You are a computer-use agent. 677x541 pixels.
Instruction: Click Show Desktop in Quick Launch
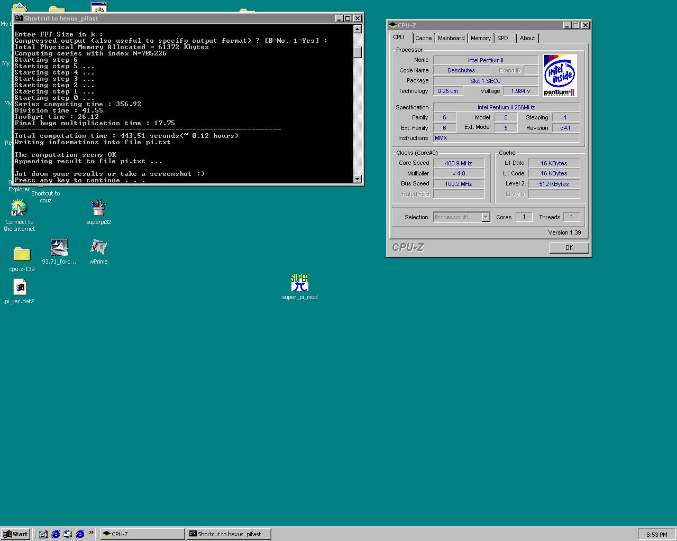pyautogui.click(x=43, y=534)
